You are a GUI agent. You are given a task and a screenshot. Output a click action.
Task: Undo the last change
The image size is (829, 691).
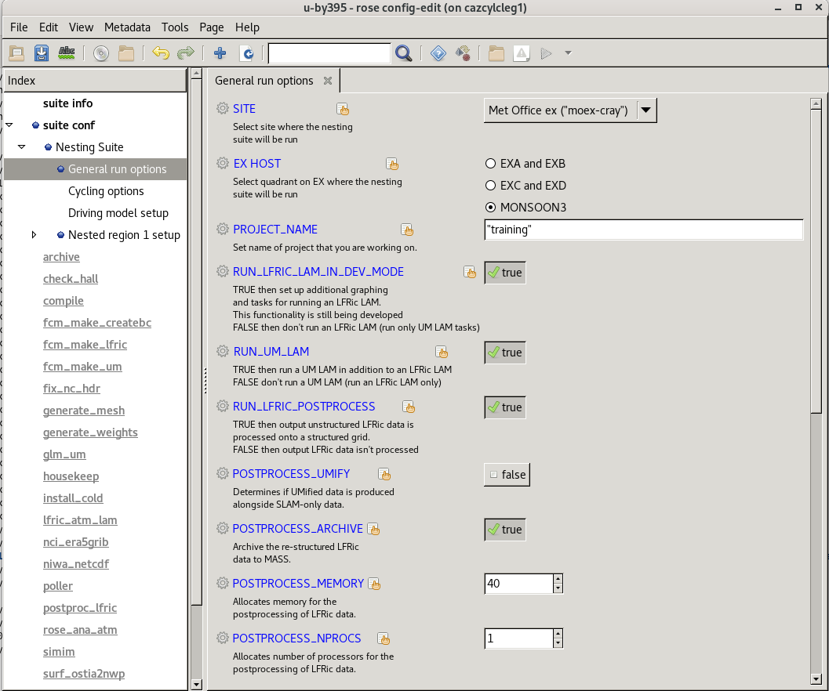(161, 52)
